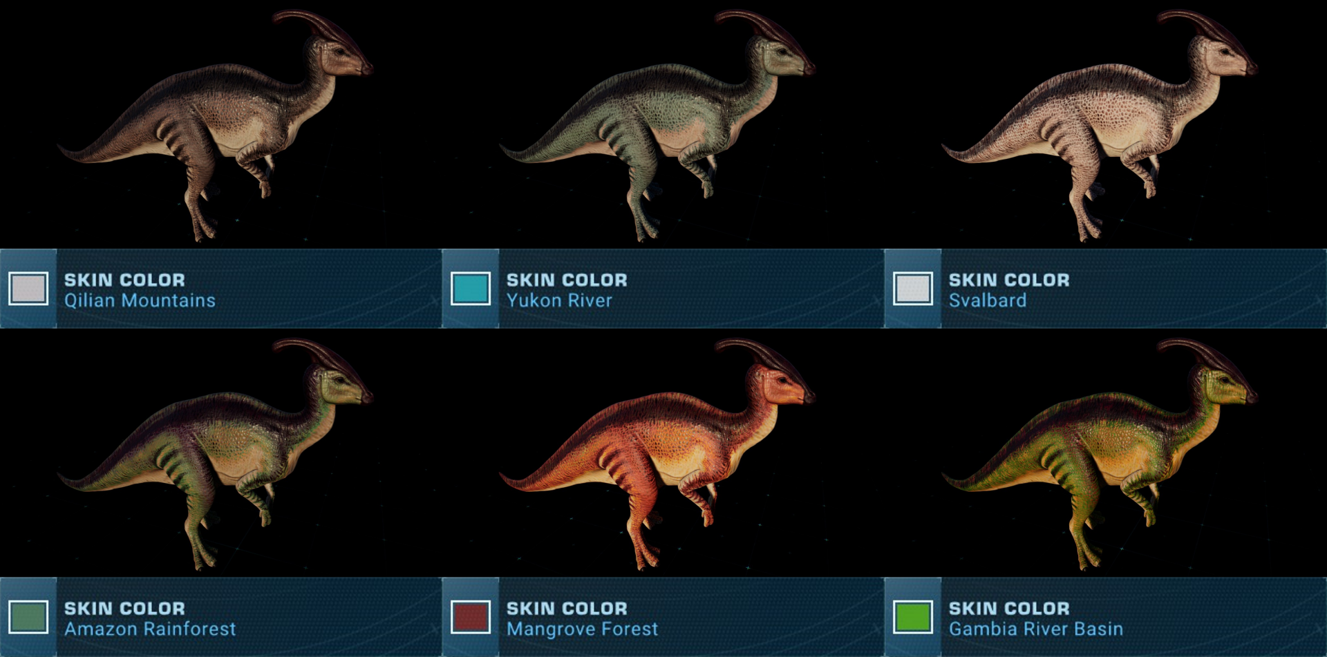Select the green-gray Yukon River dinosaur preview
Viewport: 1327px width, 657px height.
[x=658, y=124]
